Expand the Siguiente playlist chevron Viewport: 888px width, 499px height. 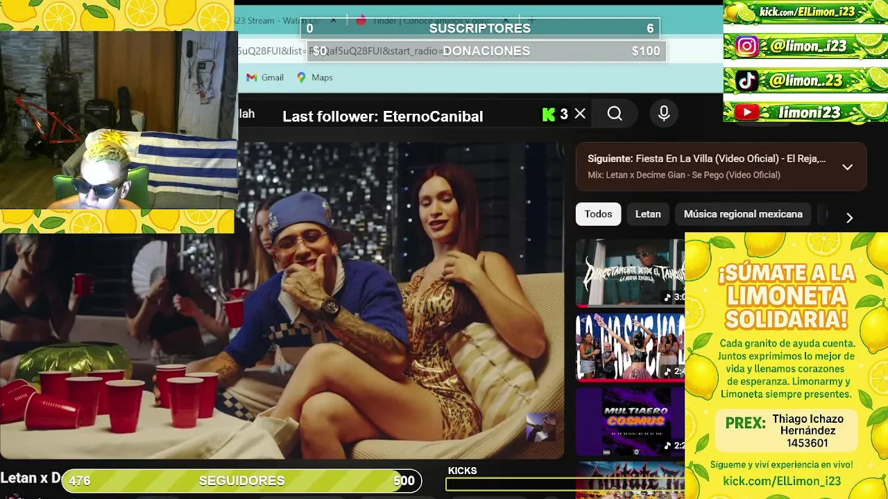[x=847, y=167]
